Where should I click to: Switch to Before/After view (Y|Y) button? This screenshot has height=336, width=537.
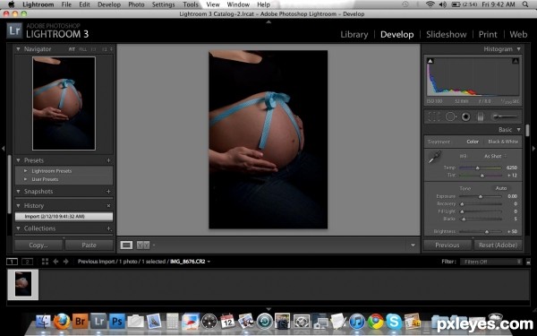click(x=143, y=245)
